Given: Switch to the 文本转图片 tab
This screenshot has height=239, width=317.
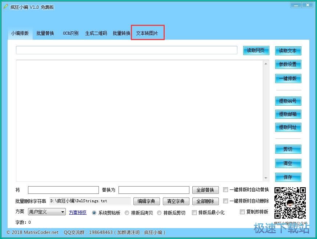Looking at the screenshot, I should [x=148, y=33].
